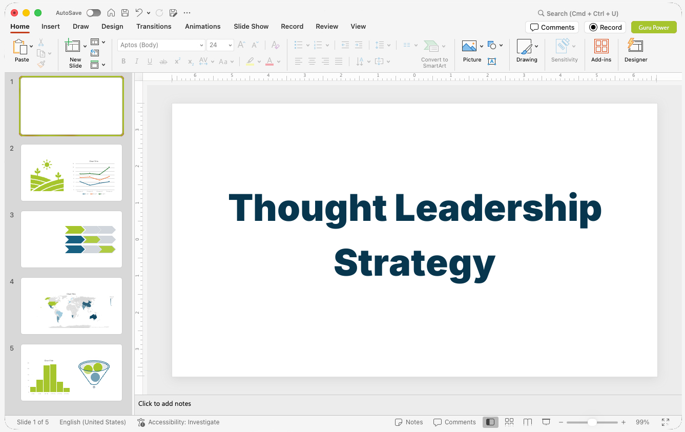Toggle Notes in the status bar

[409, 422]
